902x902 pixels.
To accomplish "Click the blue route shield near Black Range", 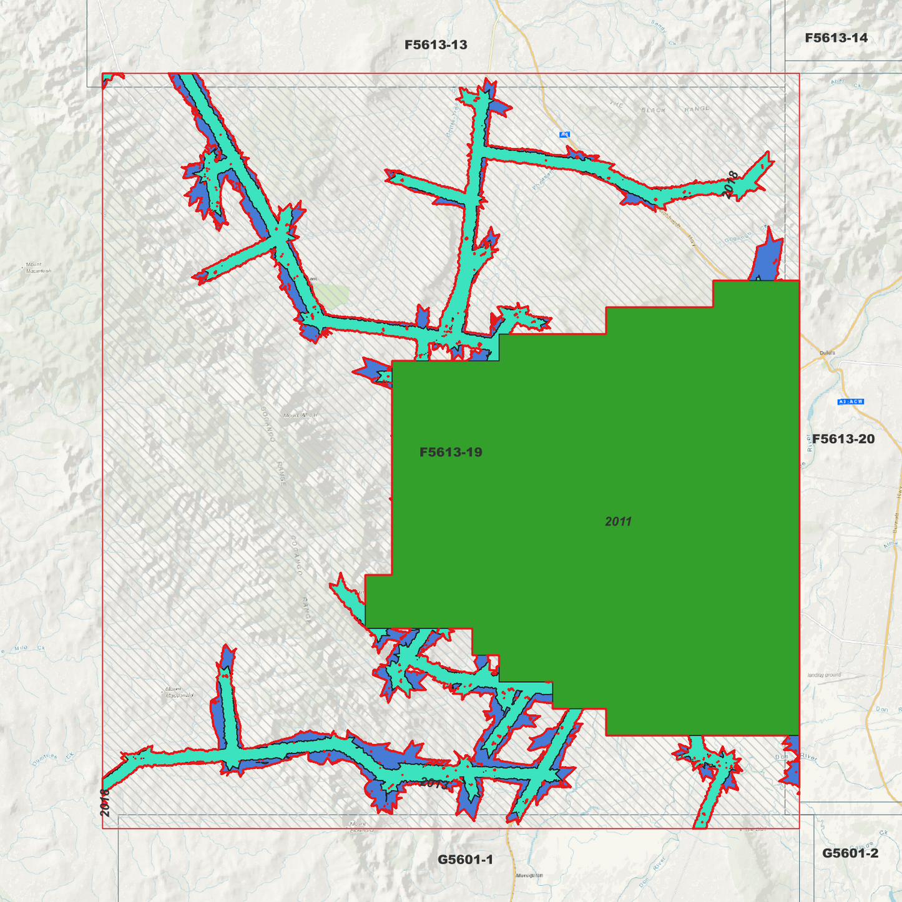I will [564, 134].
